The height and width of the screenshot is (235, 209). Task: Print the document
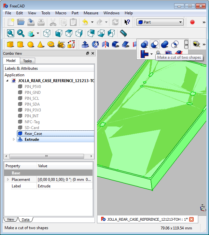tap(41, 22)
